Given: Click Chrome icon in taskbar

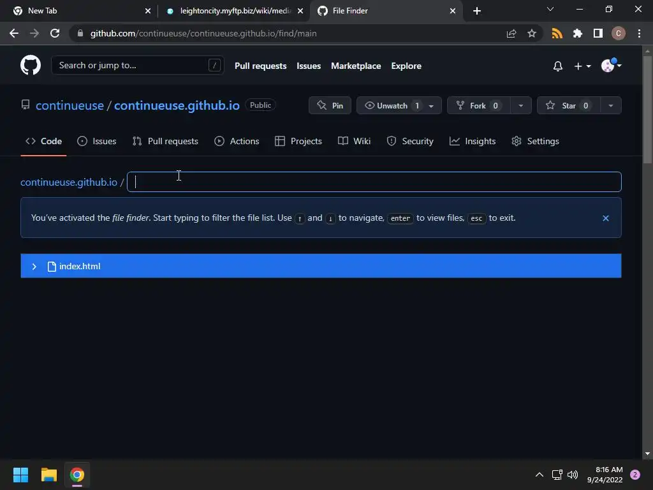Looking at the screenshot, I should [77, 475].
